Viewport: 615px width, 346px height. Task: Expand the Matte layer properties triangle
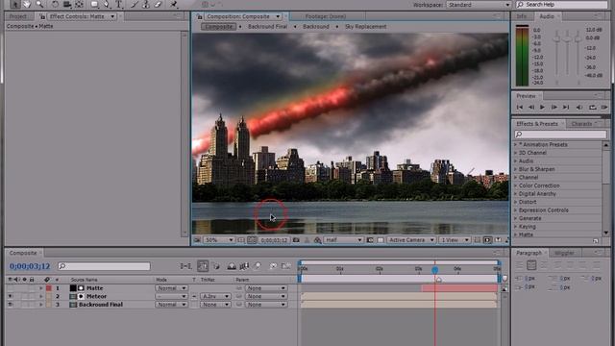40,288
